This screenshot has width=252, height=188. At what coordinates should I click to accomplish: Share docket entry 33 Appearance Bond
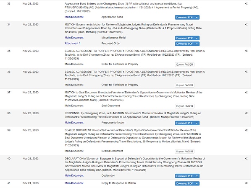tap(246, 3)
